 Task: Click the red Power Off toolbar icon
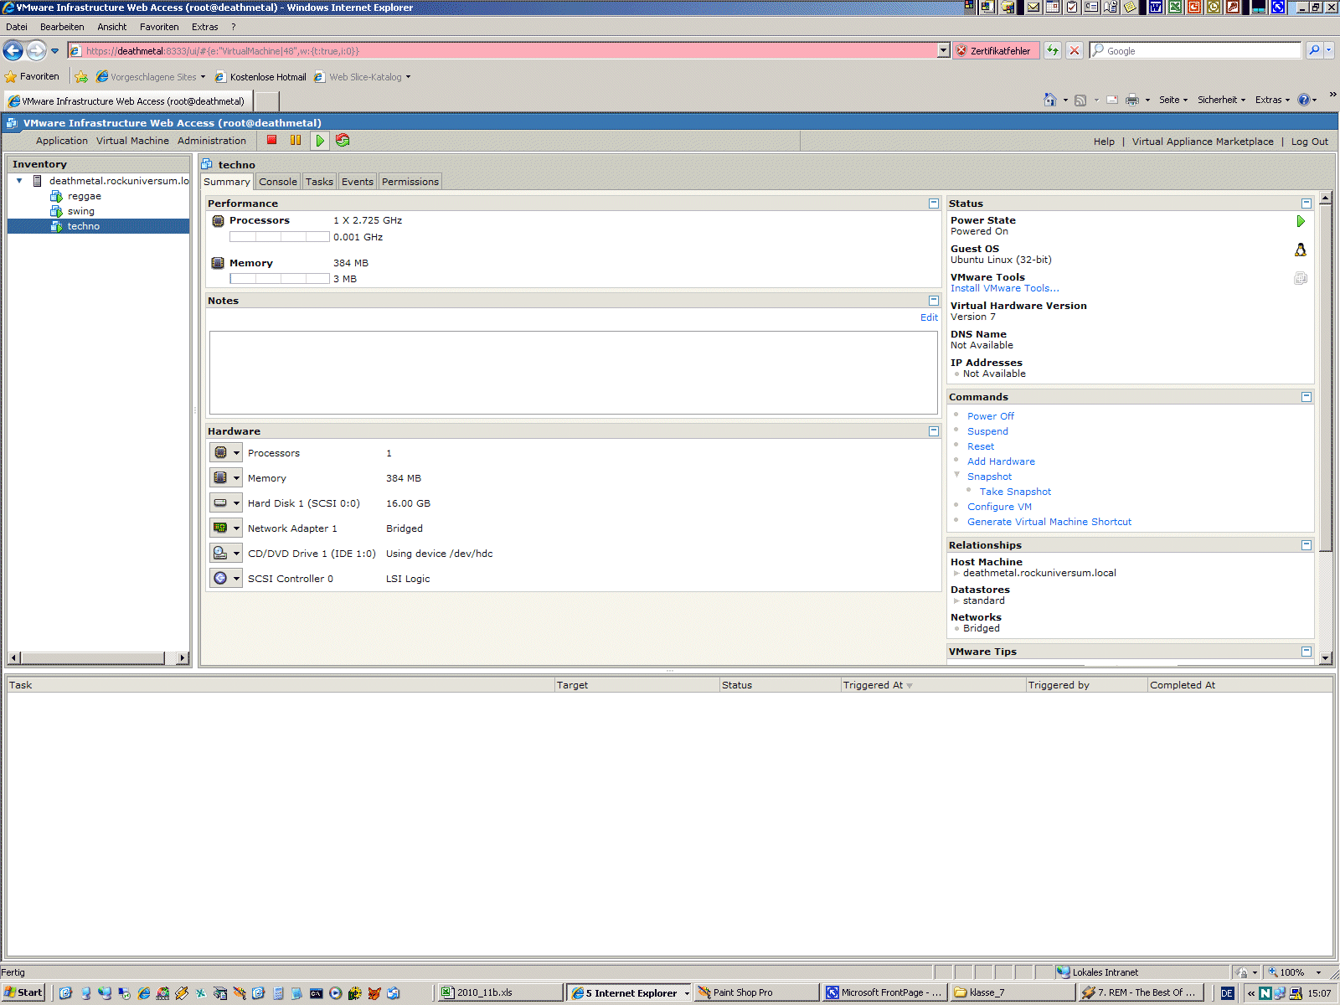point(272,140)
